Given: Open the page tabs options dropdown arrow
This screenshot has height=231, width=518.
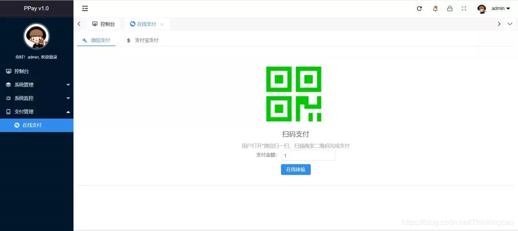Looking at the screenshot, I should (510, 24).
